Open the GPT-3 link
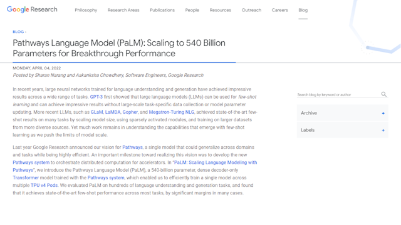Screen dimensions: 401x225 click(x=96, y=97)
